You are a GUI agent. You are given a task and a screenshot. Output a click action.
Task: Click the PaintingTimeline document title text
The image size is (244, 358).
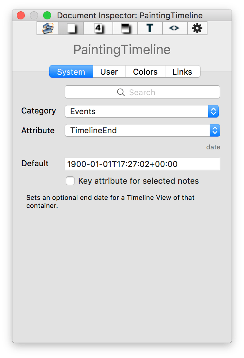(x=122, y=50)
